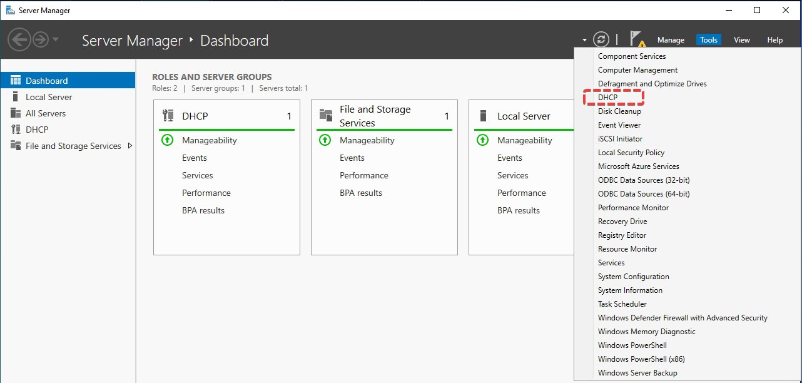Select All Servers in the sidebar
Viewport: 802px width, 383px height.
46,113
